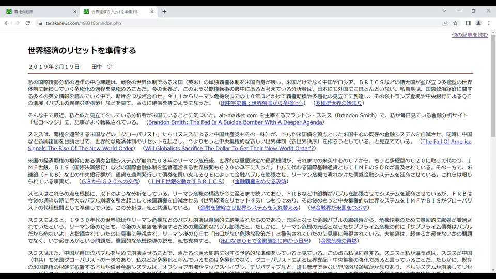
Task: Go back to the previous page
Action: pos(7,23)
